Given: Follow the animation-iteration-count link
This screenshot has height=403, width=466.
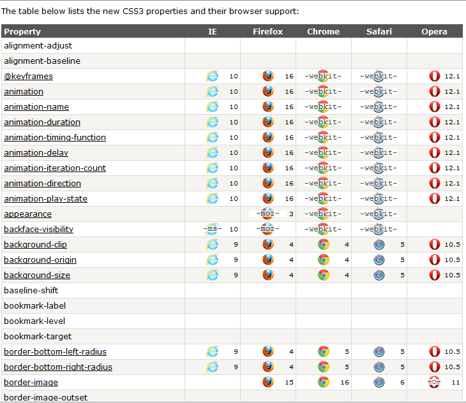Looking at the screenshot, I should [55, 168].
